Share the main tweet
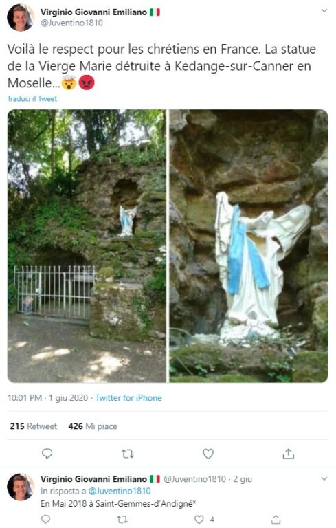 (288, 454)
